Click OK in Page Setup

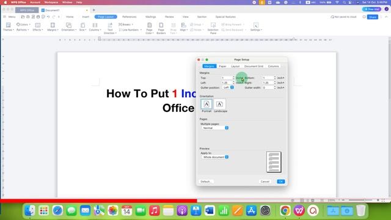[281, 182]
